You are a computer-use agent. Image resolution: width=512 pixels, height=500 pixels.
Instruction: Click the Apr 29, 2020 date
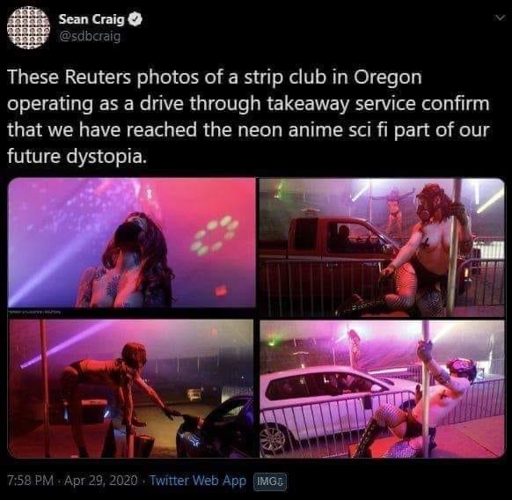(x=101, y=481)
